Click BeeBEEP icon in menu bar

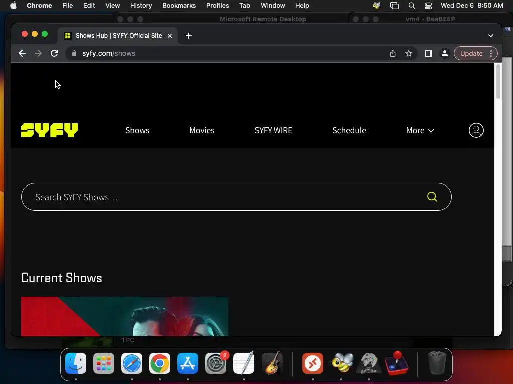click(376, 5)
